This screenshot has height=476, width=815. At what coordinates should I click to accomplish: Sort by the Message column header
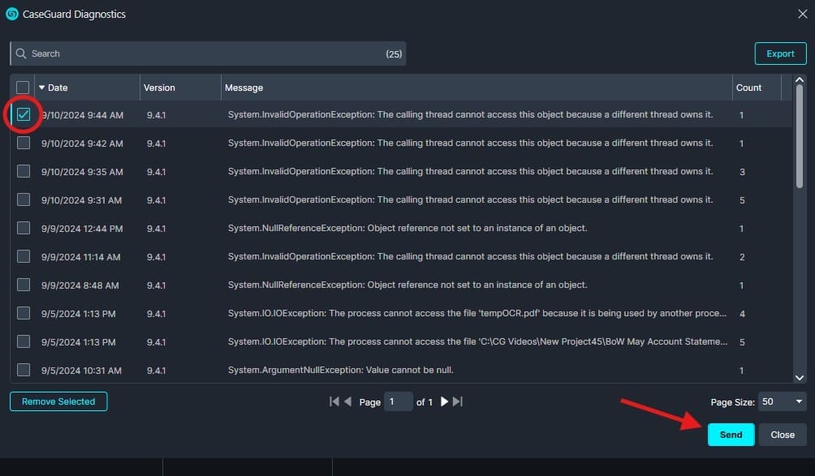(x=244, y=88)
